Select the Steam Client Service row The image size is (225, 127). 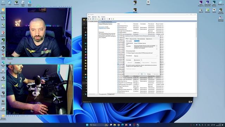[x=141, y=86]
